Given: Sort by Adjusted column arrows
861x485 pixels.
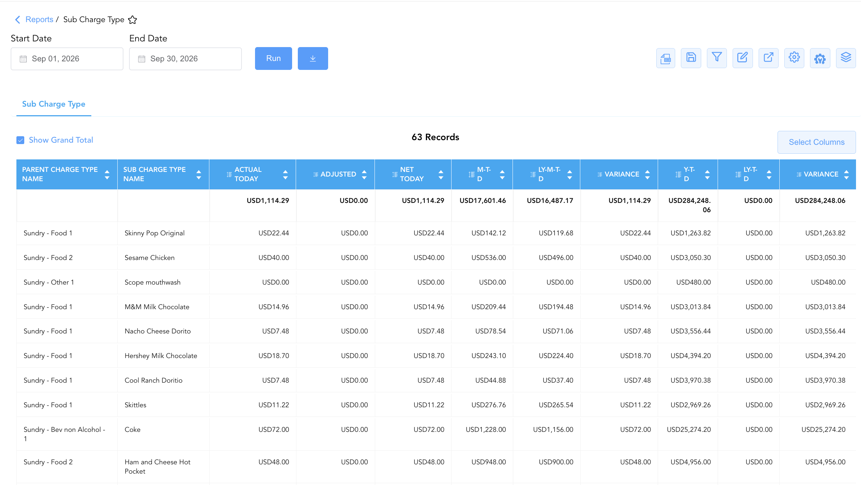Looking at the screenshot, I should point(364,174).
